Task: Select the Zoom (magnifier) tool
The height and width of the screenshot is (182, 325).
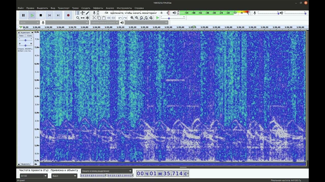Action: 78,18
